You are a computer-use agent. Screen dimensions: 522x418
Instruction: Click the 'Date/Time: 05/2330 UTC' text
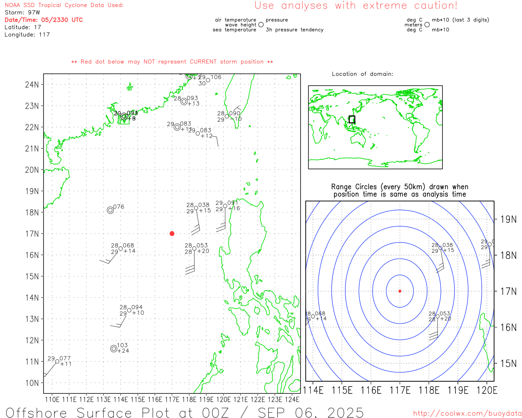pos(44,20)
